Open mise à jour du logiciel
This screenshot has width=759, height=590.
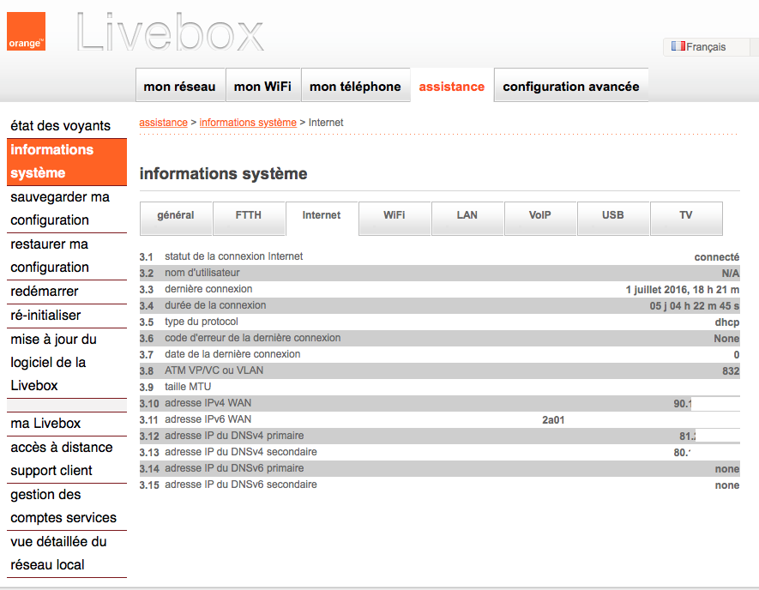click(x=67, y=363)
